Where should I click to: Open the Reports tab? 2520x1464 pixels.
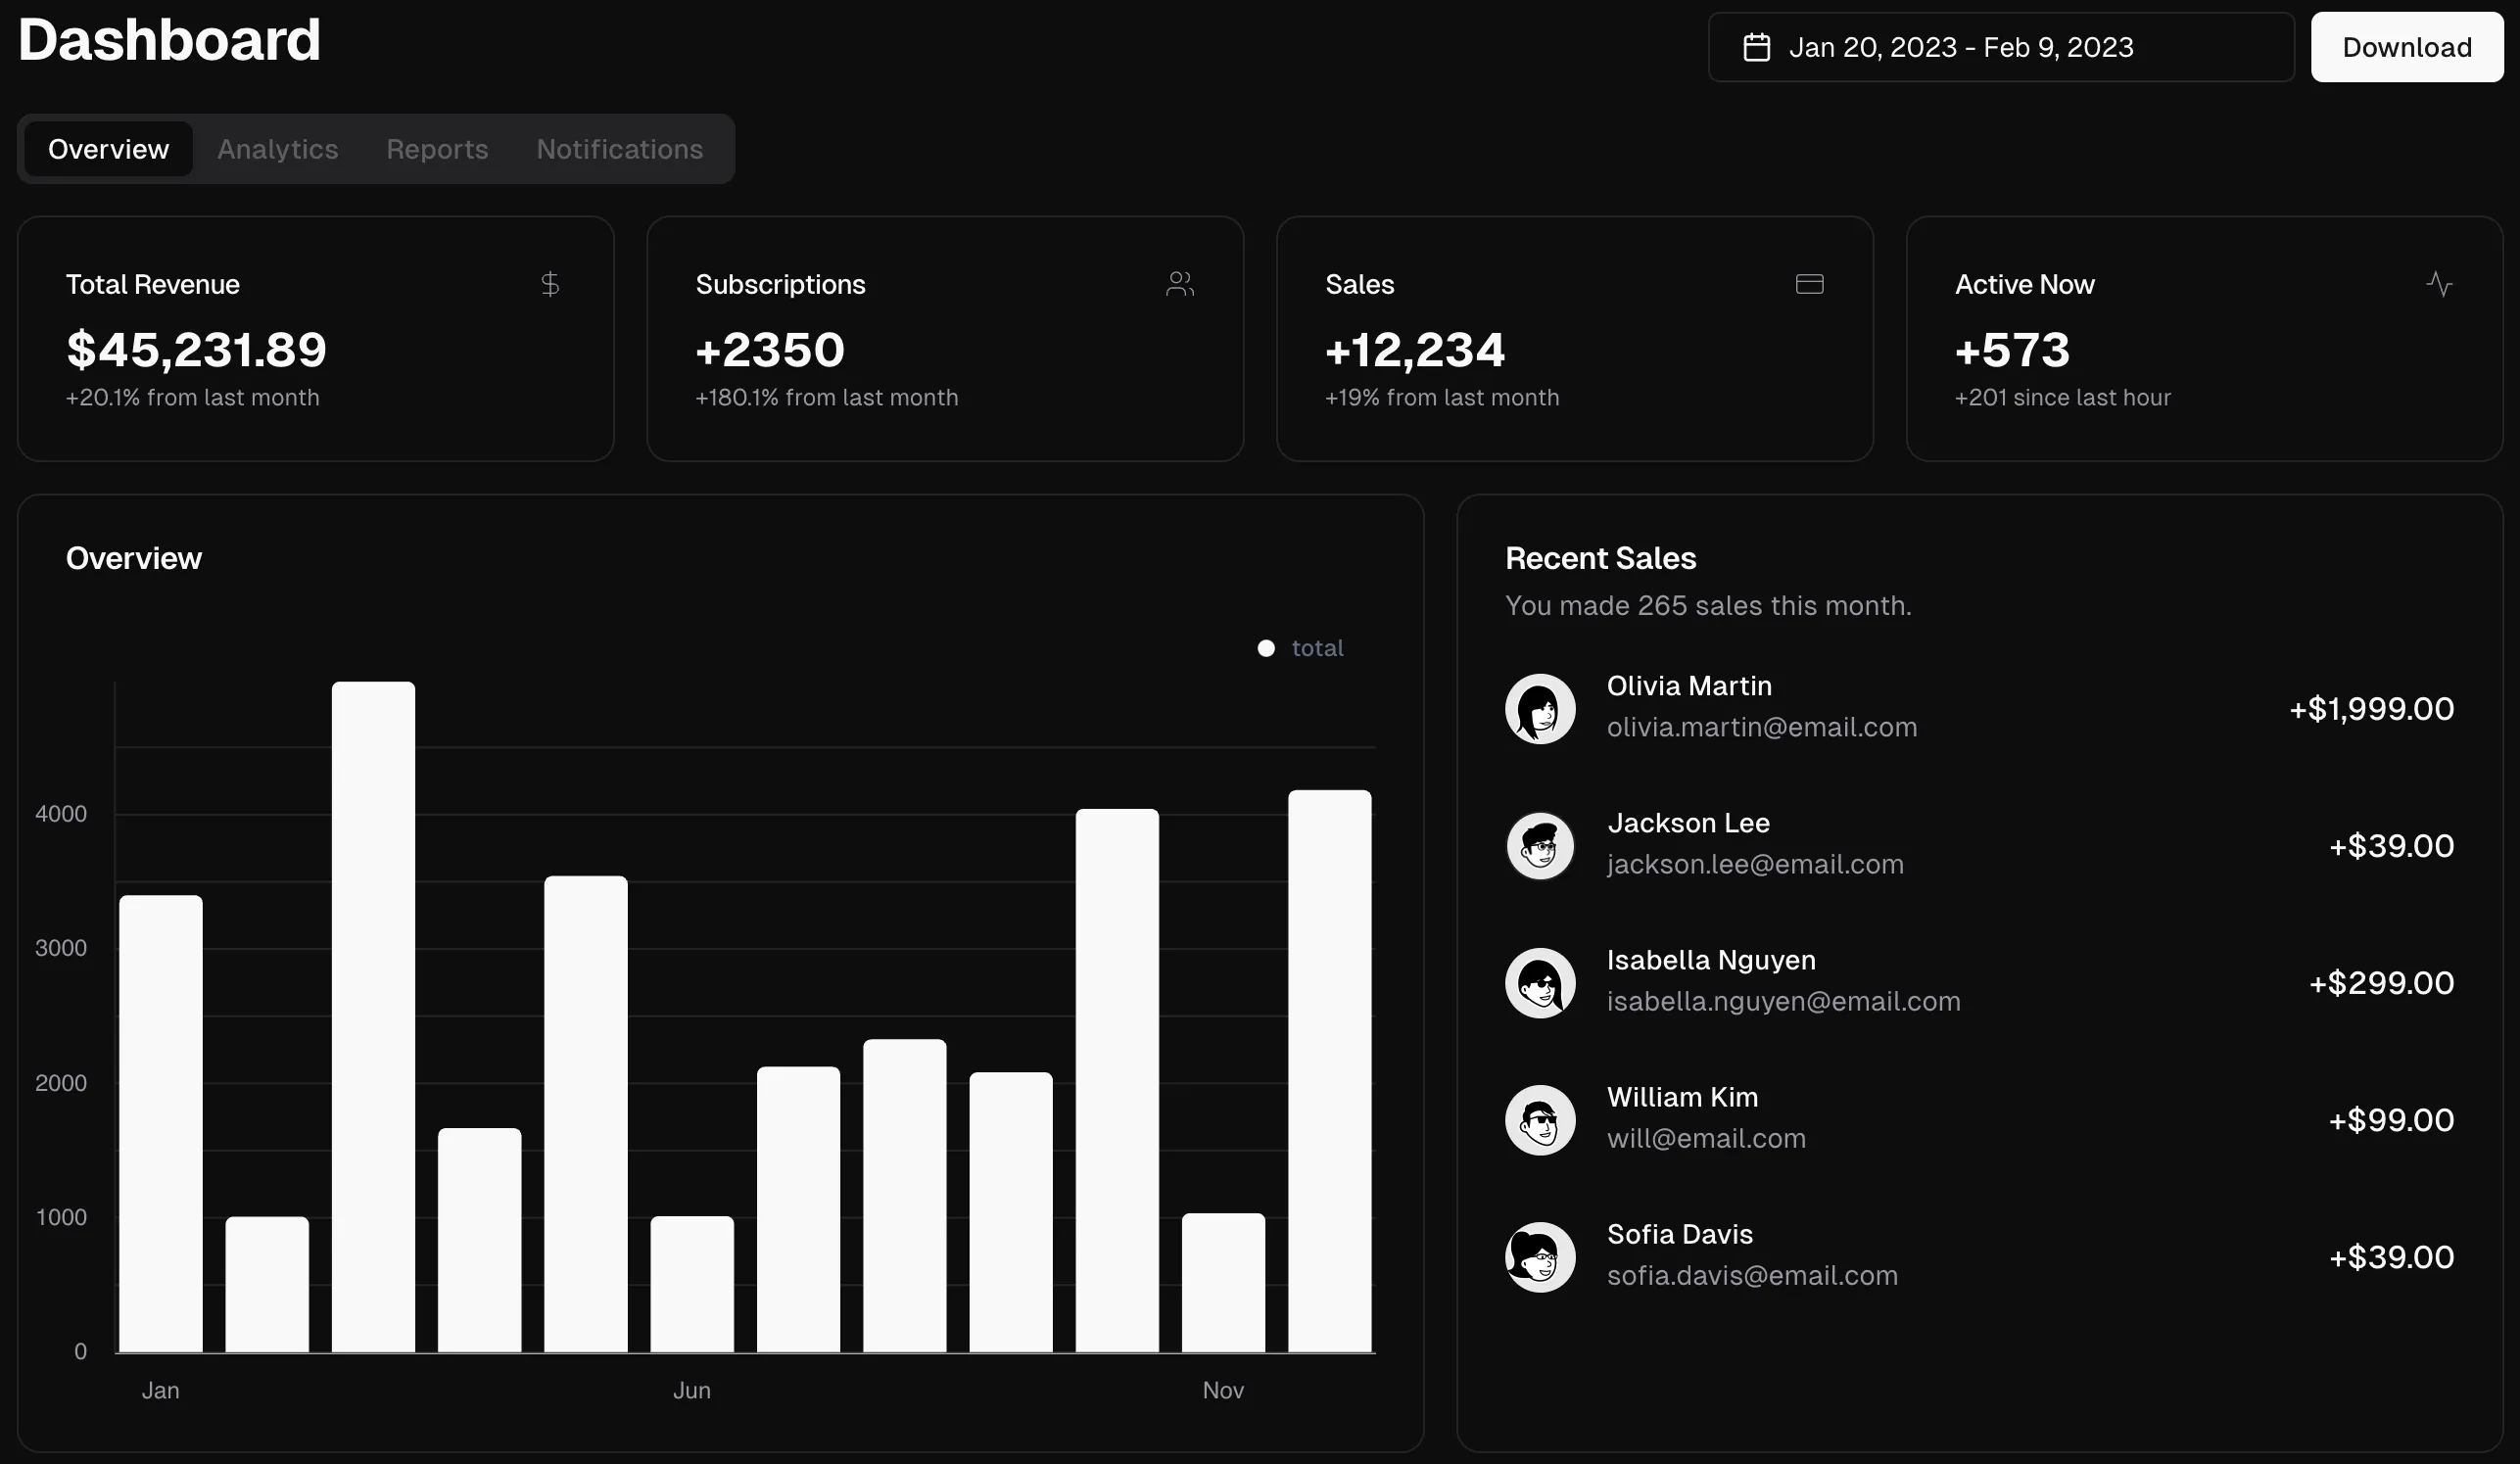pyautogui.click(x=437, y=149)
